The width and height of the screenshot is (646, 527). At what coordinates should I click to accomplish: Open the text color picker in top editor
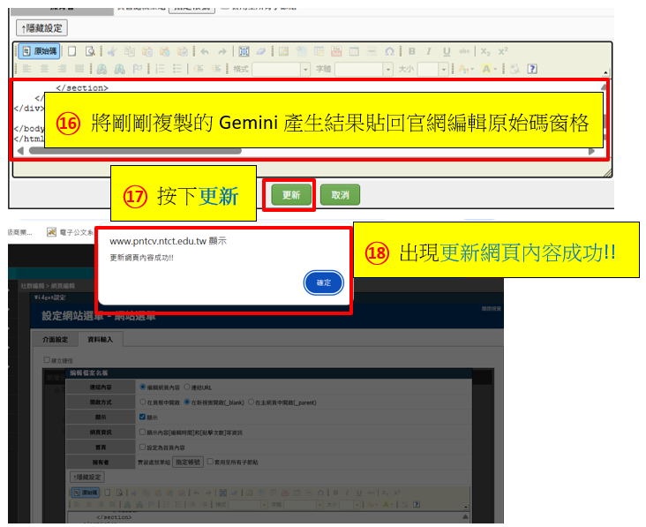[491, 69]
